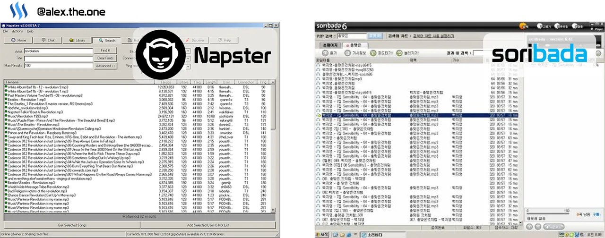Select row World-Wide-Message-Tribe-Revolution.mp3

coord(137,186)
